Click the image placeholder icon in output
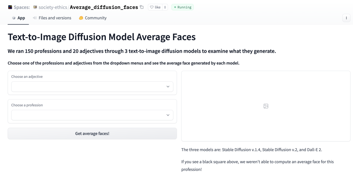This screenshot has height=188, width=353. click(266, 106)
